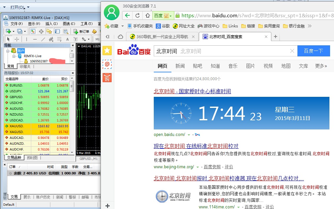Image resolution: width=334 pixels, height=209 pixels.
Task: Open the 工具(T) menu in MetaTrader
Action: pyautogui.click(x=87, y=23)
